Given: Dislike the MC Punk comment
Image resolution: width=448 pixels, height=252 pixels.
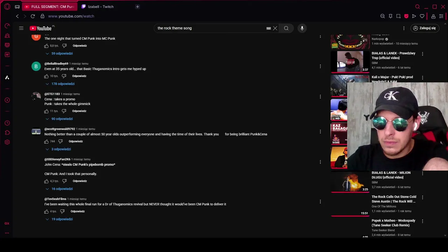Looking at the screenshot, I should click(64, 46).
